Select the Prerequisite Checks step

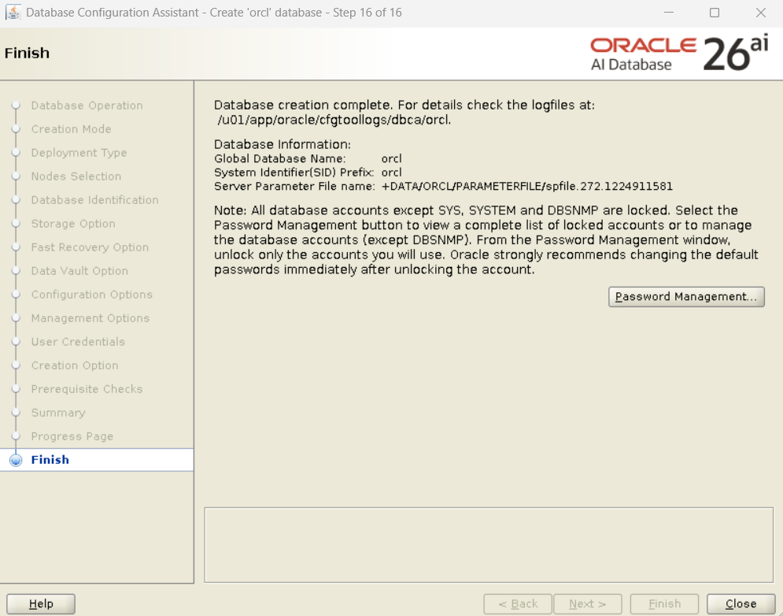tap(87, 389)
